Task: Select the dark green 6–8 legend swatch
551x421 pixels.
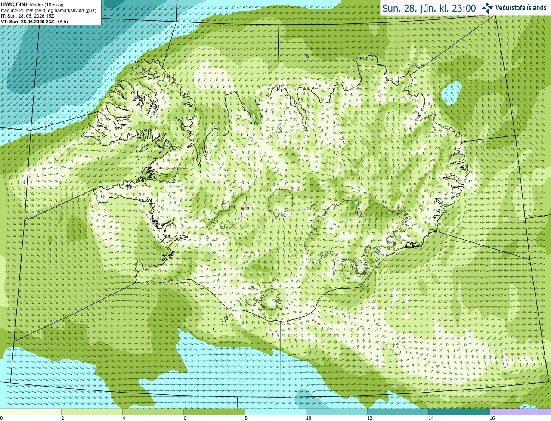Action: pyautogui.click(x=214, y=412)
